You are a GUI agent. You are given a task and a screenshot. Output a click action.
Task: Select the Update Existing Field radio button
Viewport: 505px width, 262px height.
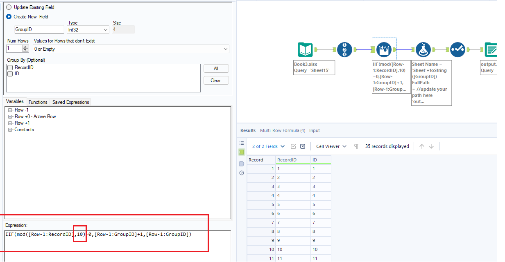(9, 7)
